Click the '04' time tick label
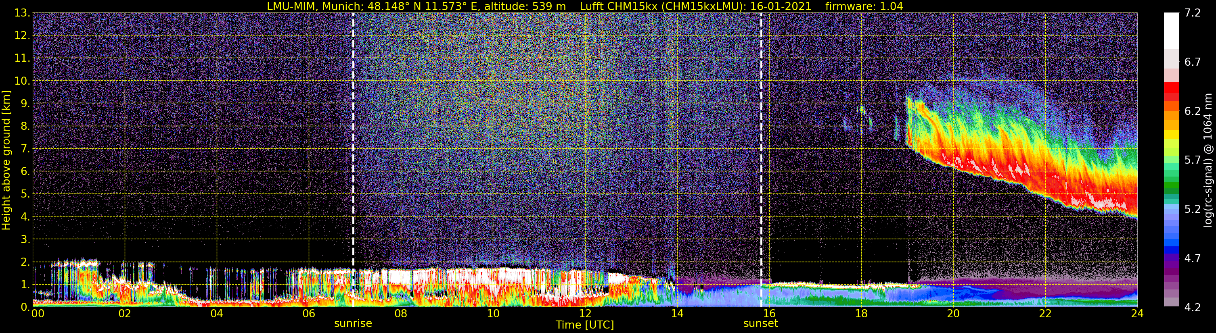Screen dimensions: 1216x333 [217, 314]
